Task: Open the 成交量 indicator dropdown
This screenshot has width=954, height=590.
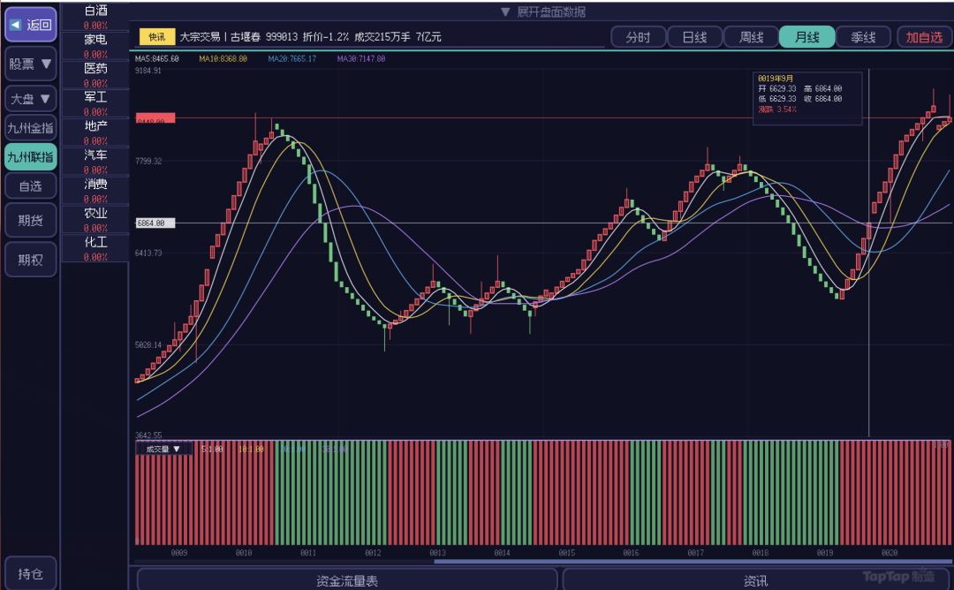Action: 163,449
